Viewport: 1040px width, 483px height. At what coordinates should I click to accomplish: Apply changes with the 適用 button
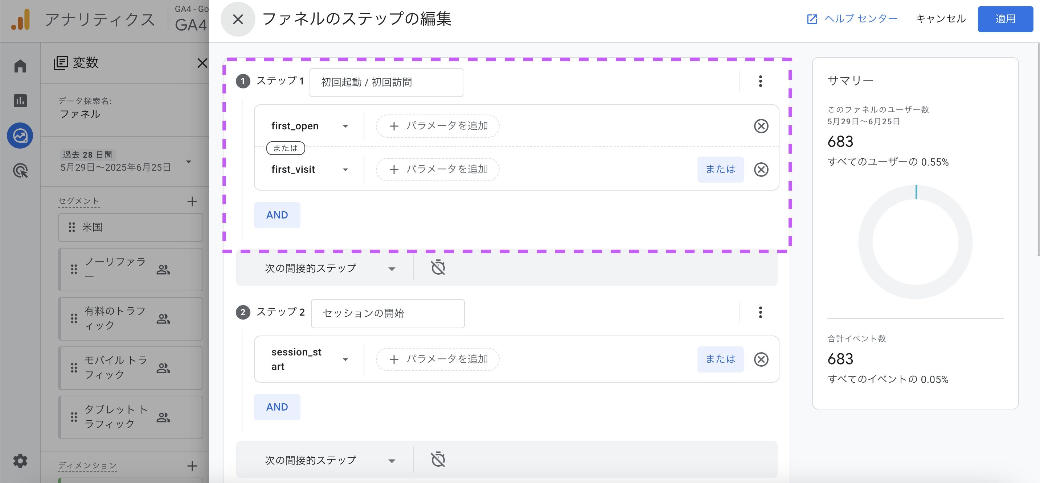[x=1005, y=19]
